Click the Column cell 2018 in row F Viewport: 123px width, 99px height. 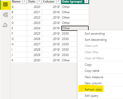coord(52,34)
